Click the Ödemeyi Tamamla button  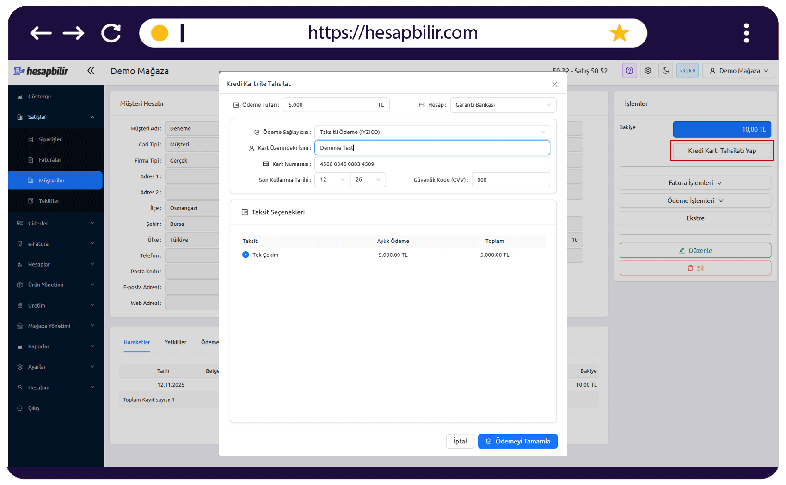pyautogui.click(x=518, y=441)
